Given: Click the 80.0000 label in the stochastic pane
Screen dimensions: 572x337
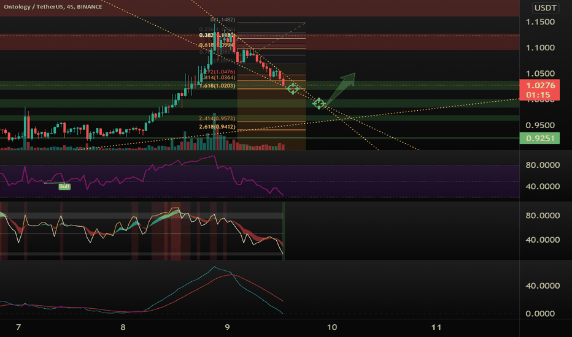Looking at the screenshot, I should click(543, 216).
